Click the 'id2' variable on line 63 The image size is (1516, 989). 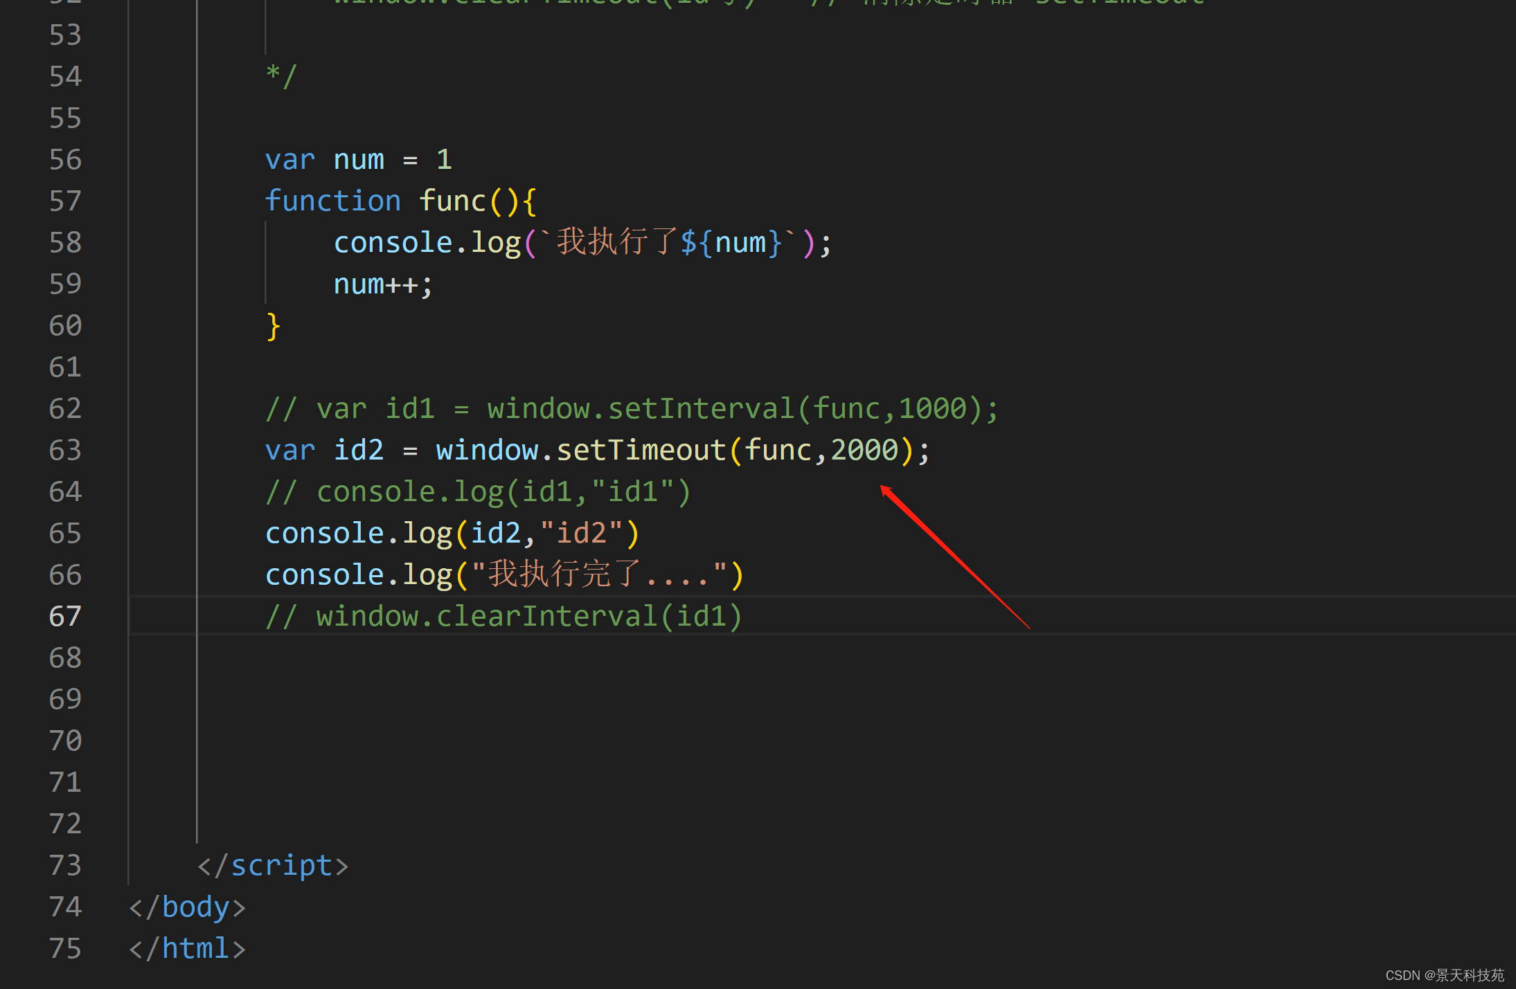click(359, 451)
